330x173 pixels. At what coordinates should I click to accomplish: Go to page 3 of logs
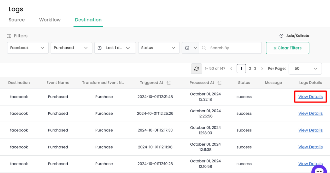click(x=255, y=69)
